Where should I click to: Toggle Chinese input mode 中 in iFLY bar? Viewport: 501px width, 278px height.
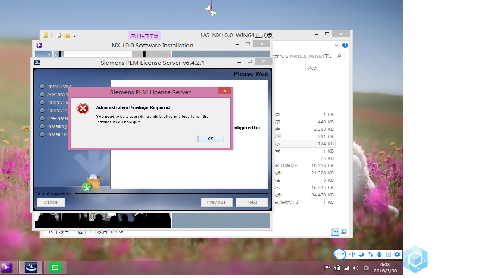tap(352, 254)
